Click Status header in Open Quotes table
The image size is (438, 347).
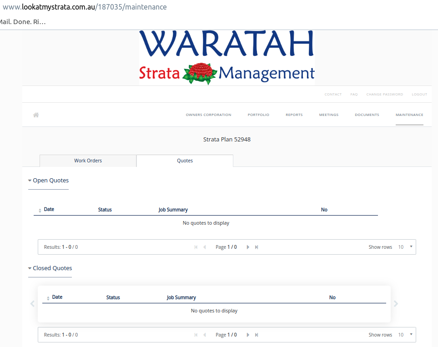pyautogui.click(x=105, y=210)
